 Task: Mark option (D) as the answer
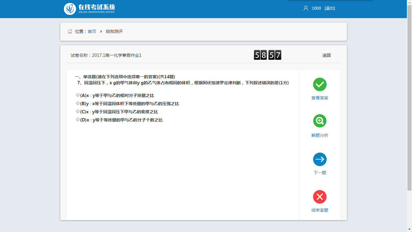78,120
